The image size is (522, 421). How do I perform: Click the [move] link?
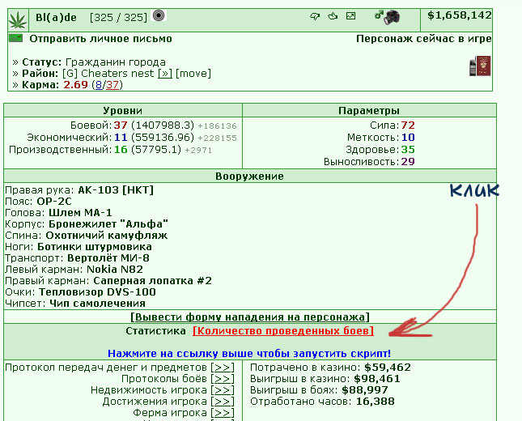point(193,74)
